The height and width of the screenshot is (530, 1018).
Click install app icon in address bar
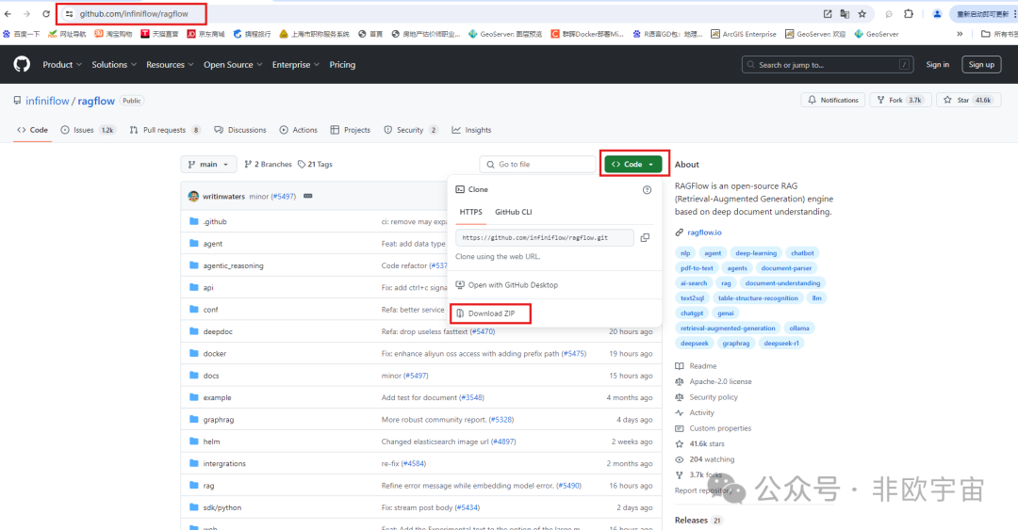tap(828, 13)
